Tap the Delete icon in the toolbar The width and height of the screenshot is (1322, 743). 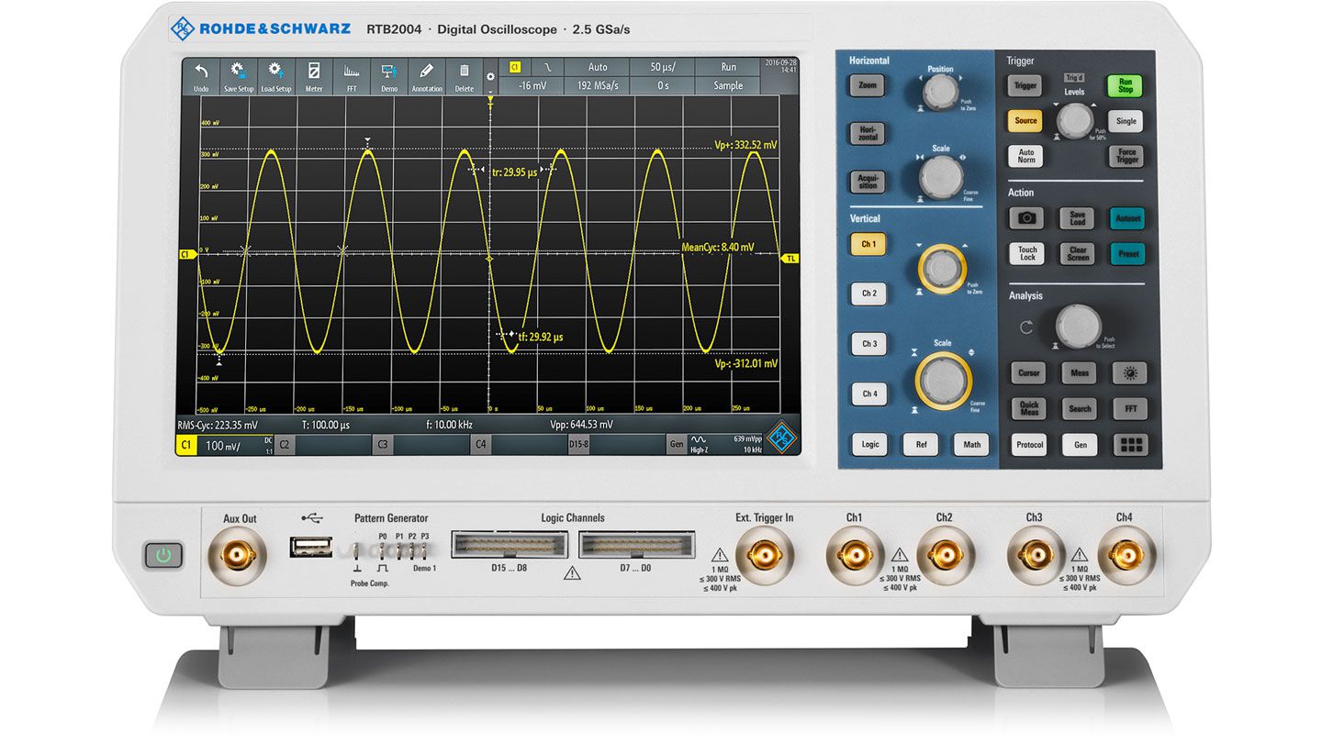[x=463, y=75]
